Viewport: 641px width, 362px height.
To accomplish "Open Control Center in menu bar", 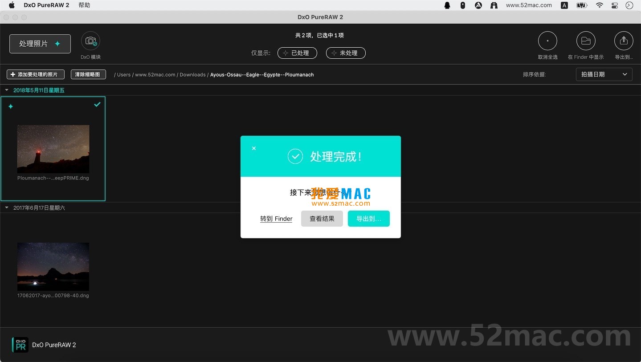I will click(x=615, y=5).
